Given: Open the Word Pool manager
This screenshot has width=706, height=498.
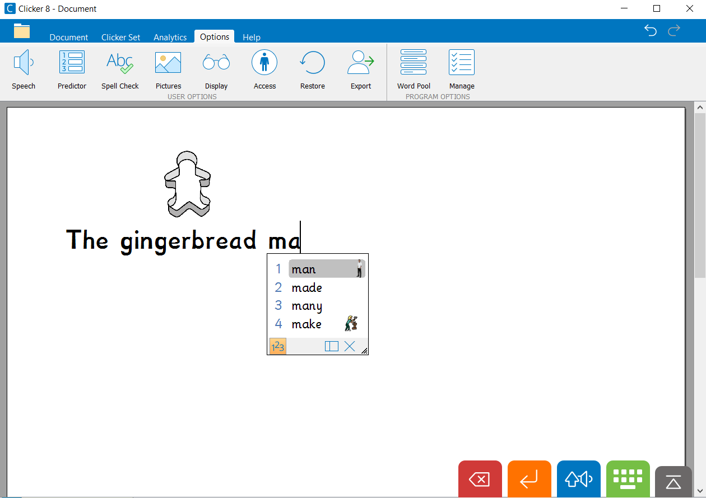Looking at the screenshot, I should point(414,69).
